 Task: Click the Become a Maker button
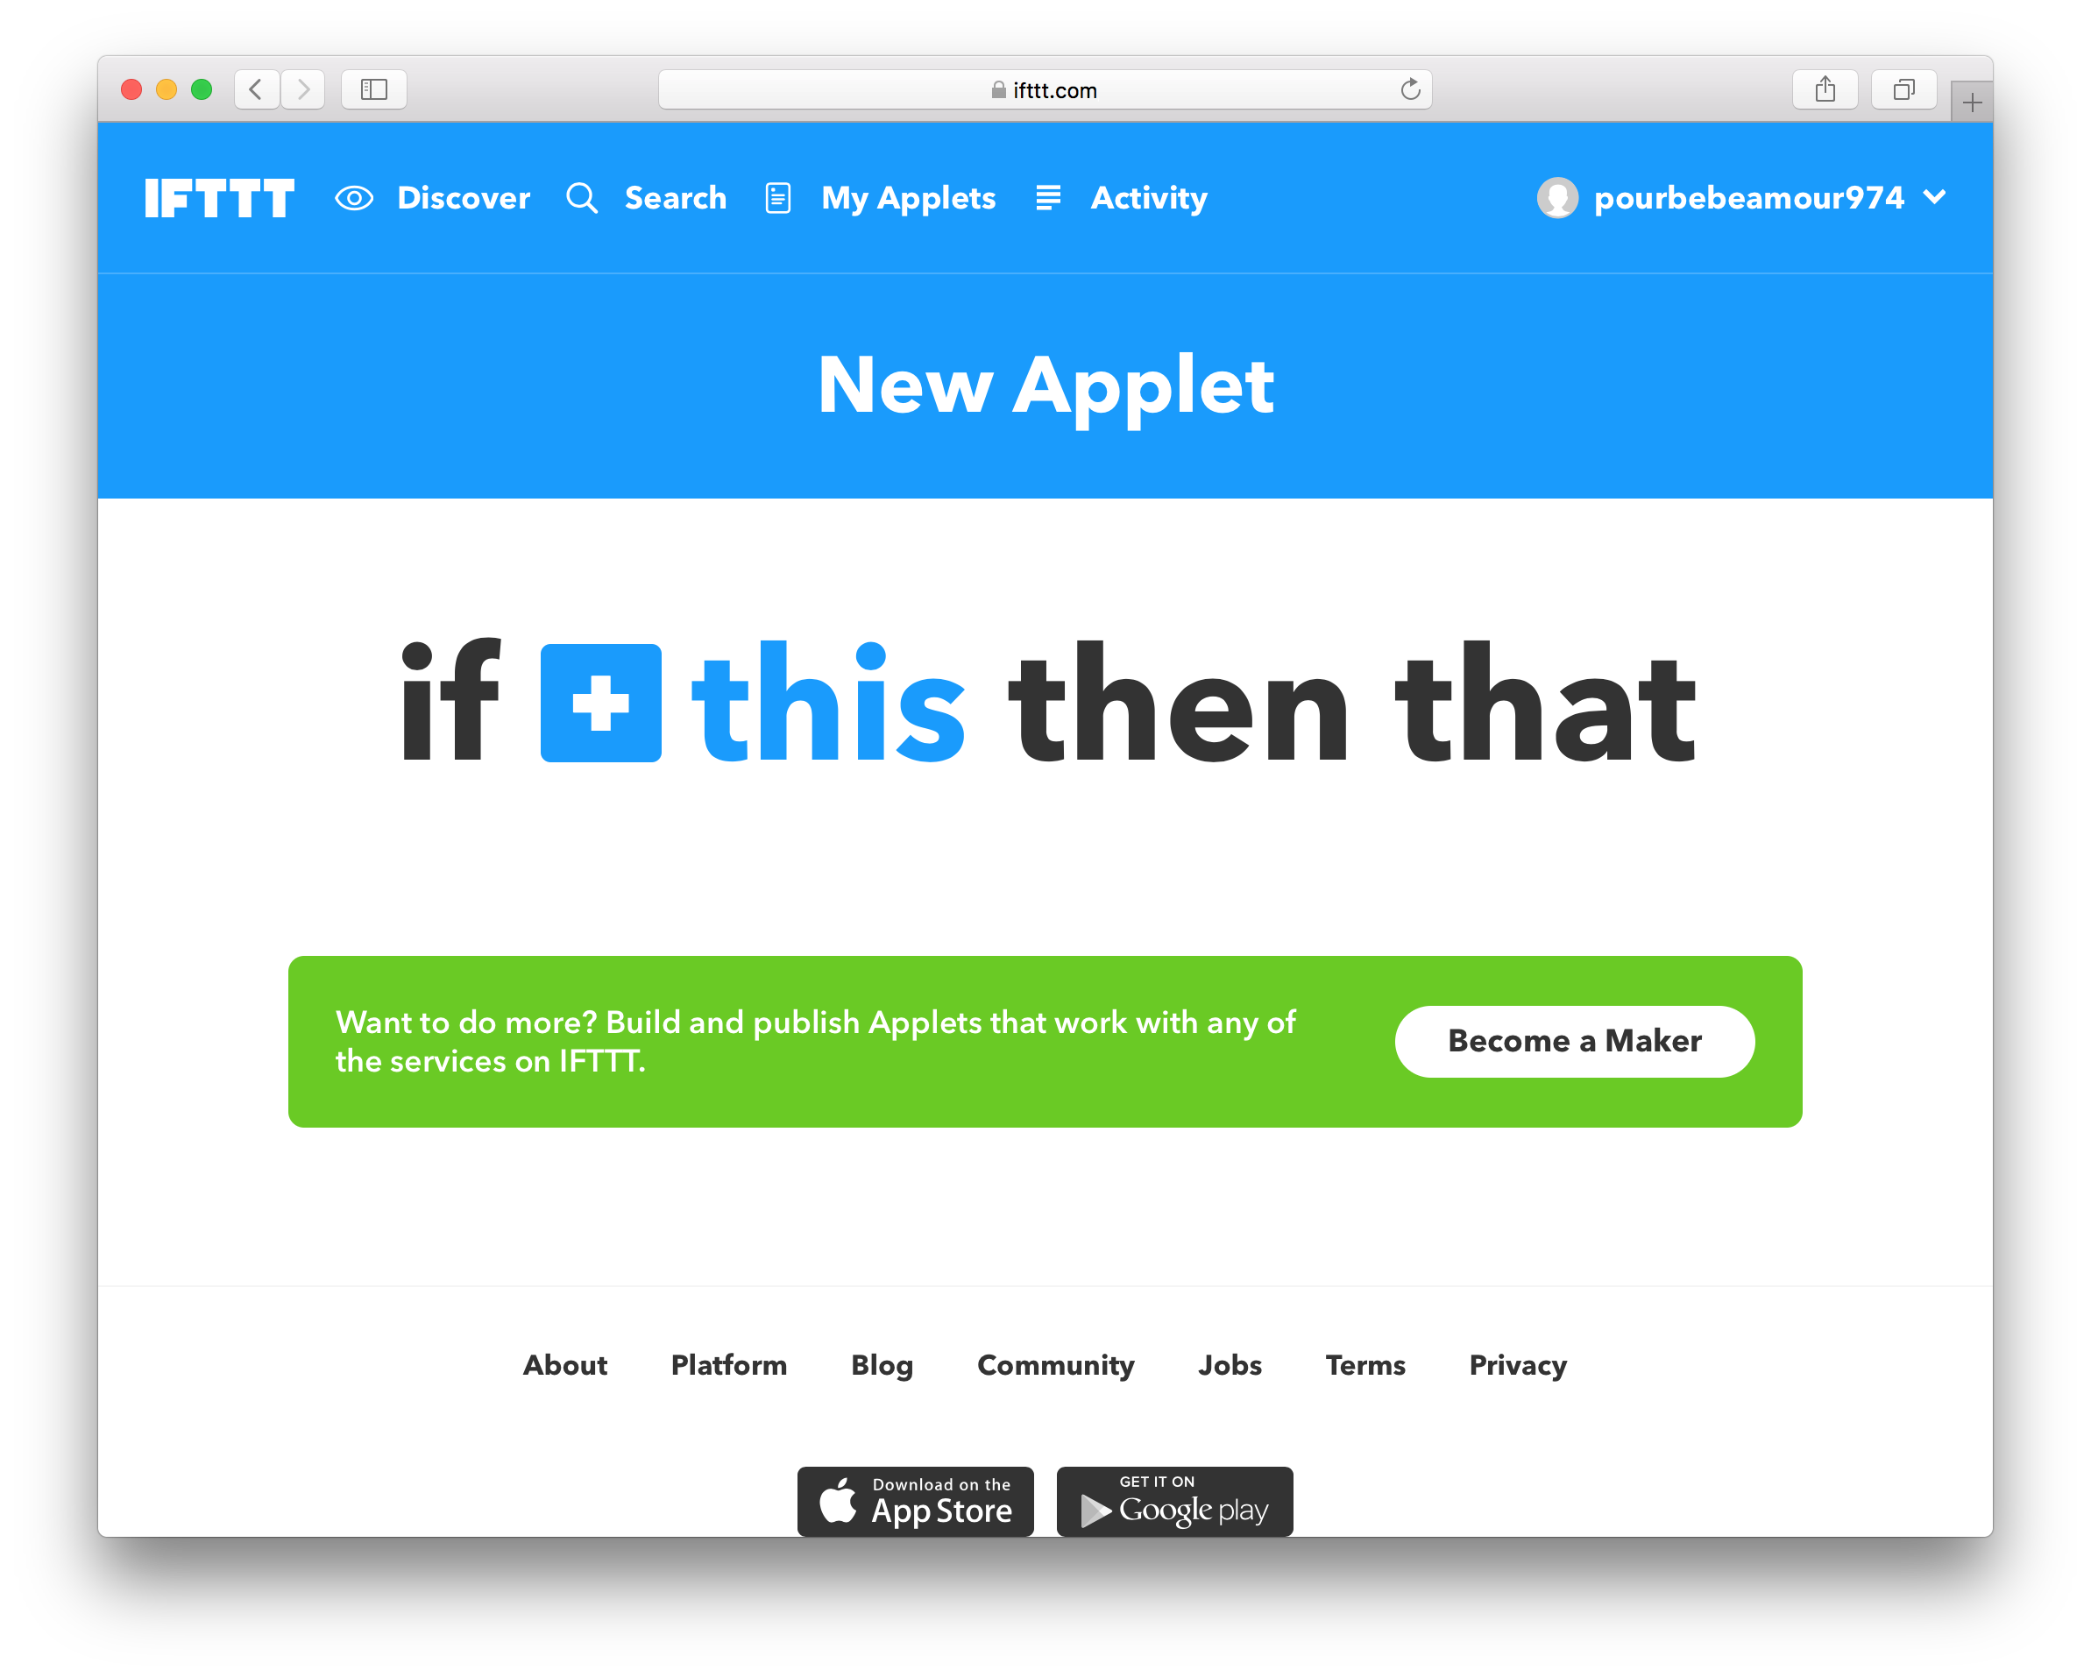pos(1574,1040)
